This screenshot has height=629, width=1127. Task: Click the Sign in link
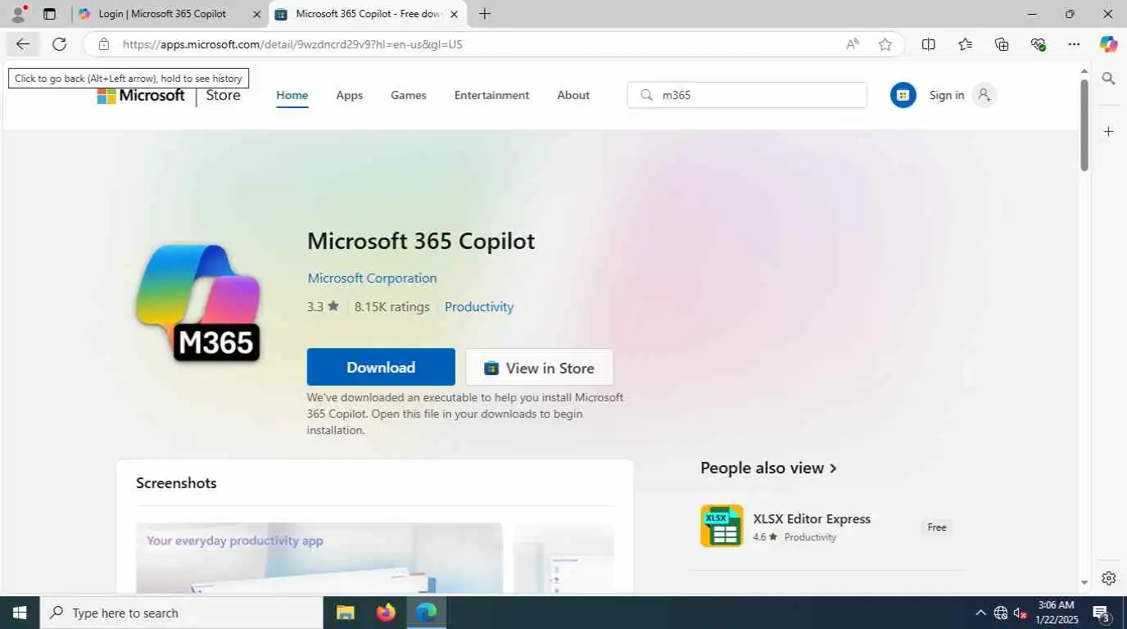[947, 95]
